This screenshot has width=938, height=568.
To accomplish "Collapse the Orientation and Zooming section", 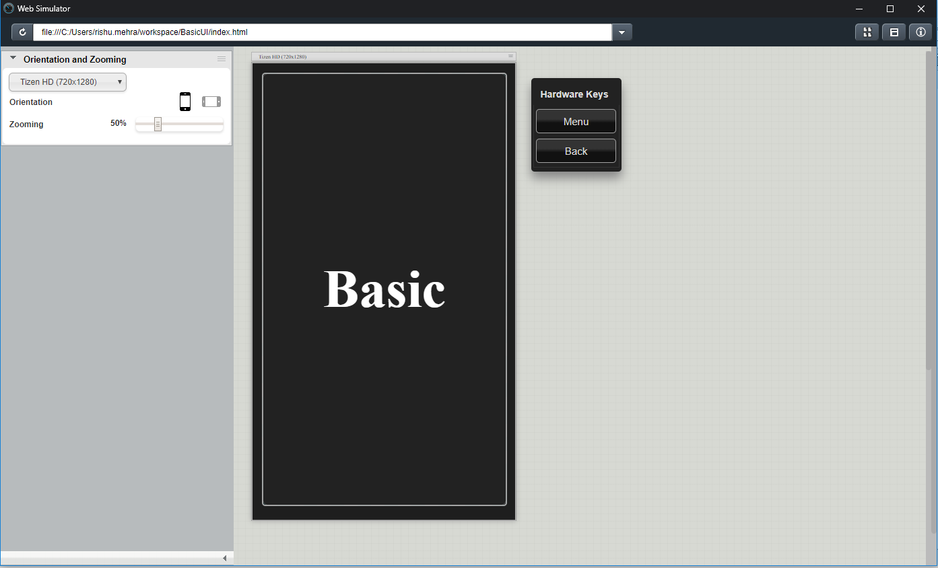I will tap(11, 58).
